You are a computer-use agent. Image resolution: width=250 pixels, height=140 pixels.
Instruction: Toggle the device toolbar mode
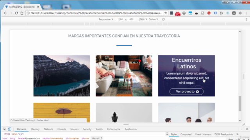pos(10,129)
